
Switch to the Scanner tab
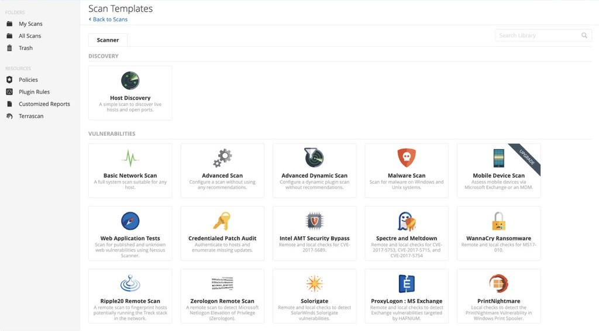[x=108, y=40]
